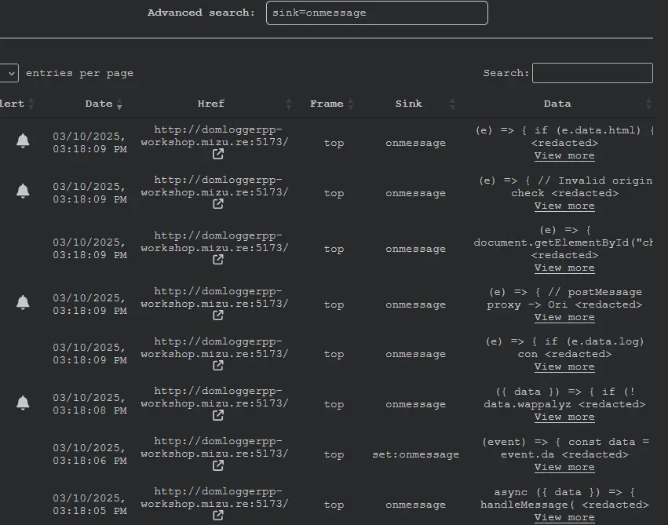Open external link icon in first row Href
The height and width of the screenshot is (525, 668).
[218, 155]
